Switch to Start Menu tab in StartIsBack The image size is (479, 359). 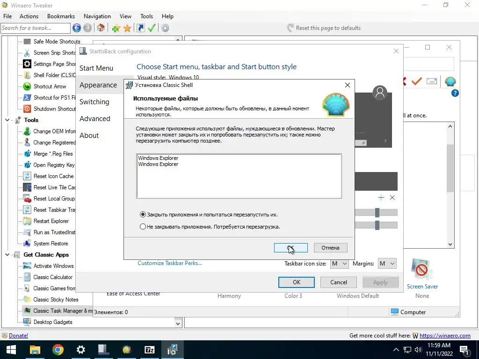click(x=96, y=68)
